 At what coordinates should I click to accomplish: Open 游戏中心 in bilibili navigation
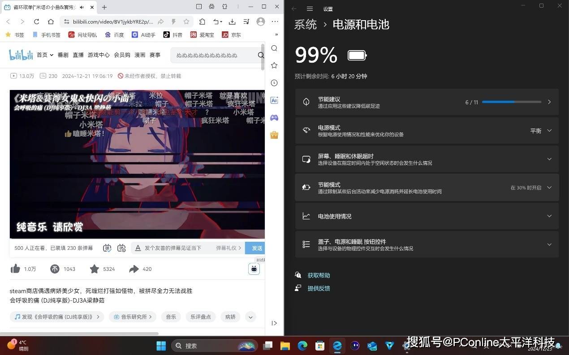(99, 55)
